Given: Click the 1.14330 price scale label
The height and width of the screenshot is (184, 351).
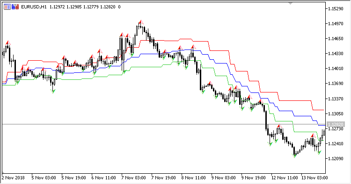Looking at the screenshot, I should click(336, 54).
